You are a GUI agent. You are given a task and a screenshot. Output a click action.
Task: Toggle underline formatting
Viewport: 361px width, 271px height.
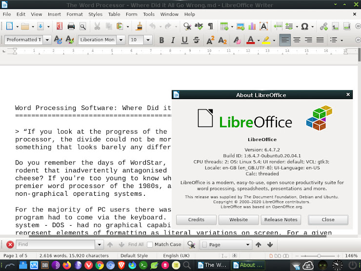[x=184, y=40]
